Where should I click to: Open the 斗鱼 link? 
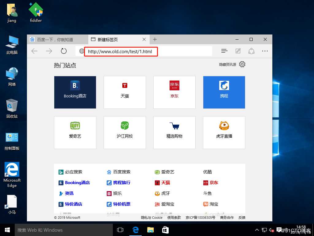(x=208, y=193)
